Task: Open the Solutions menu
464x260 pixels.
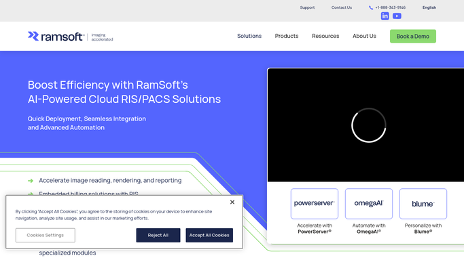Action: click(x=249, y=36)
